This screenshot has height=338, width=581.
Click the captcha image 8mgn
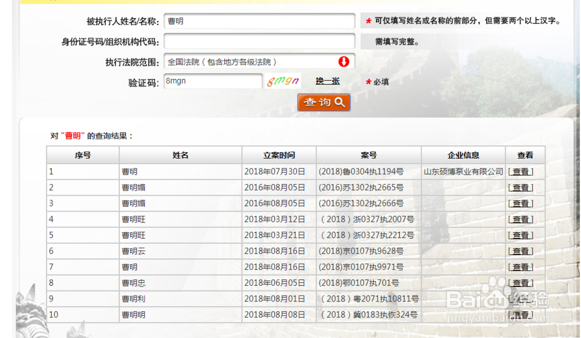(283, 81)
